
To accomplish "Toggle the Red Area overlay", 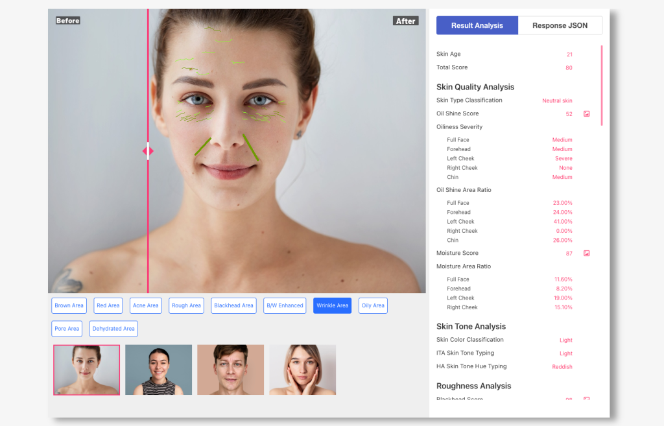I will [x=108, y=305].
